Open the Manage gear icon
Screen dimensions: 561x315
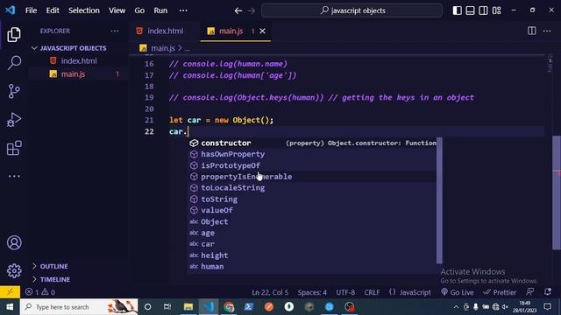click(14, 270)
